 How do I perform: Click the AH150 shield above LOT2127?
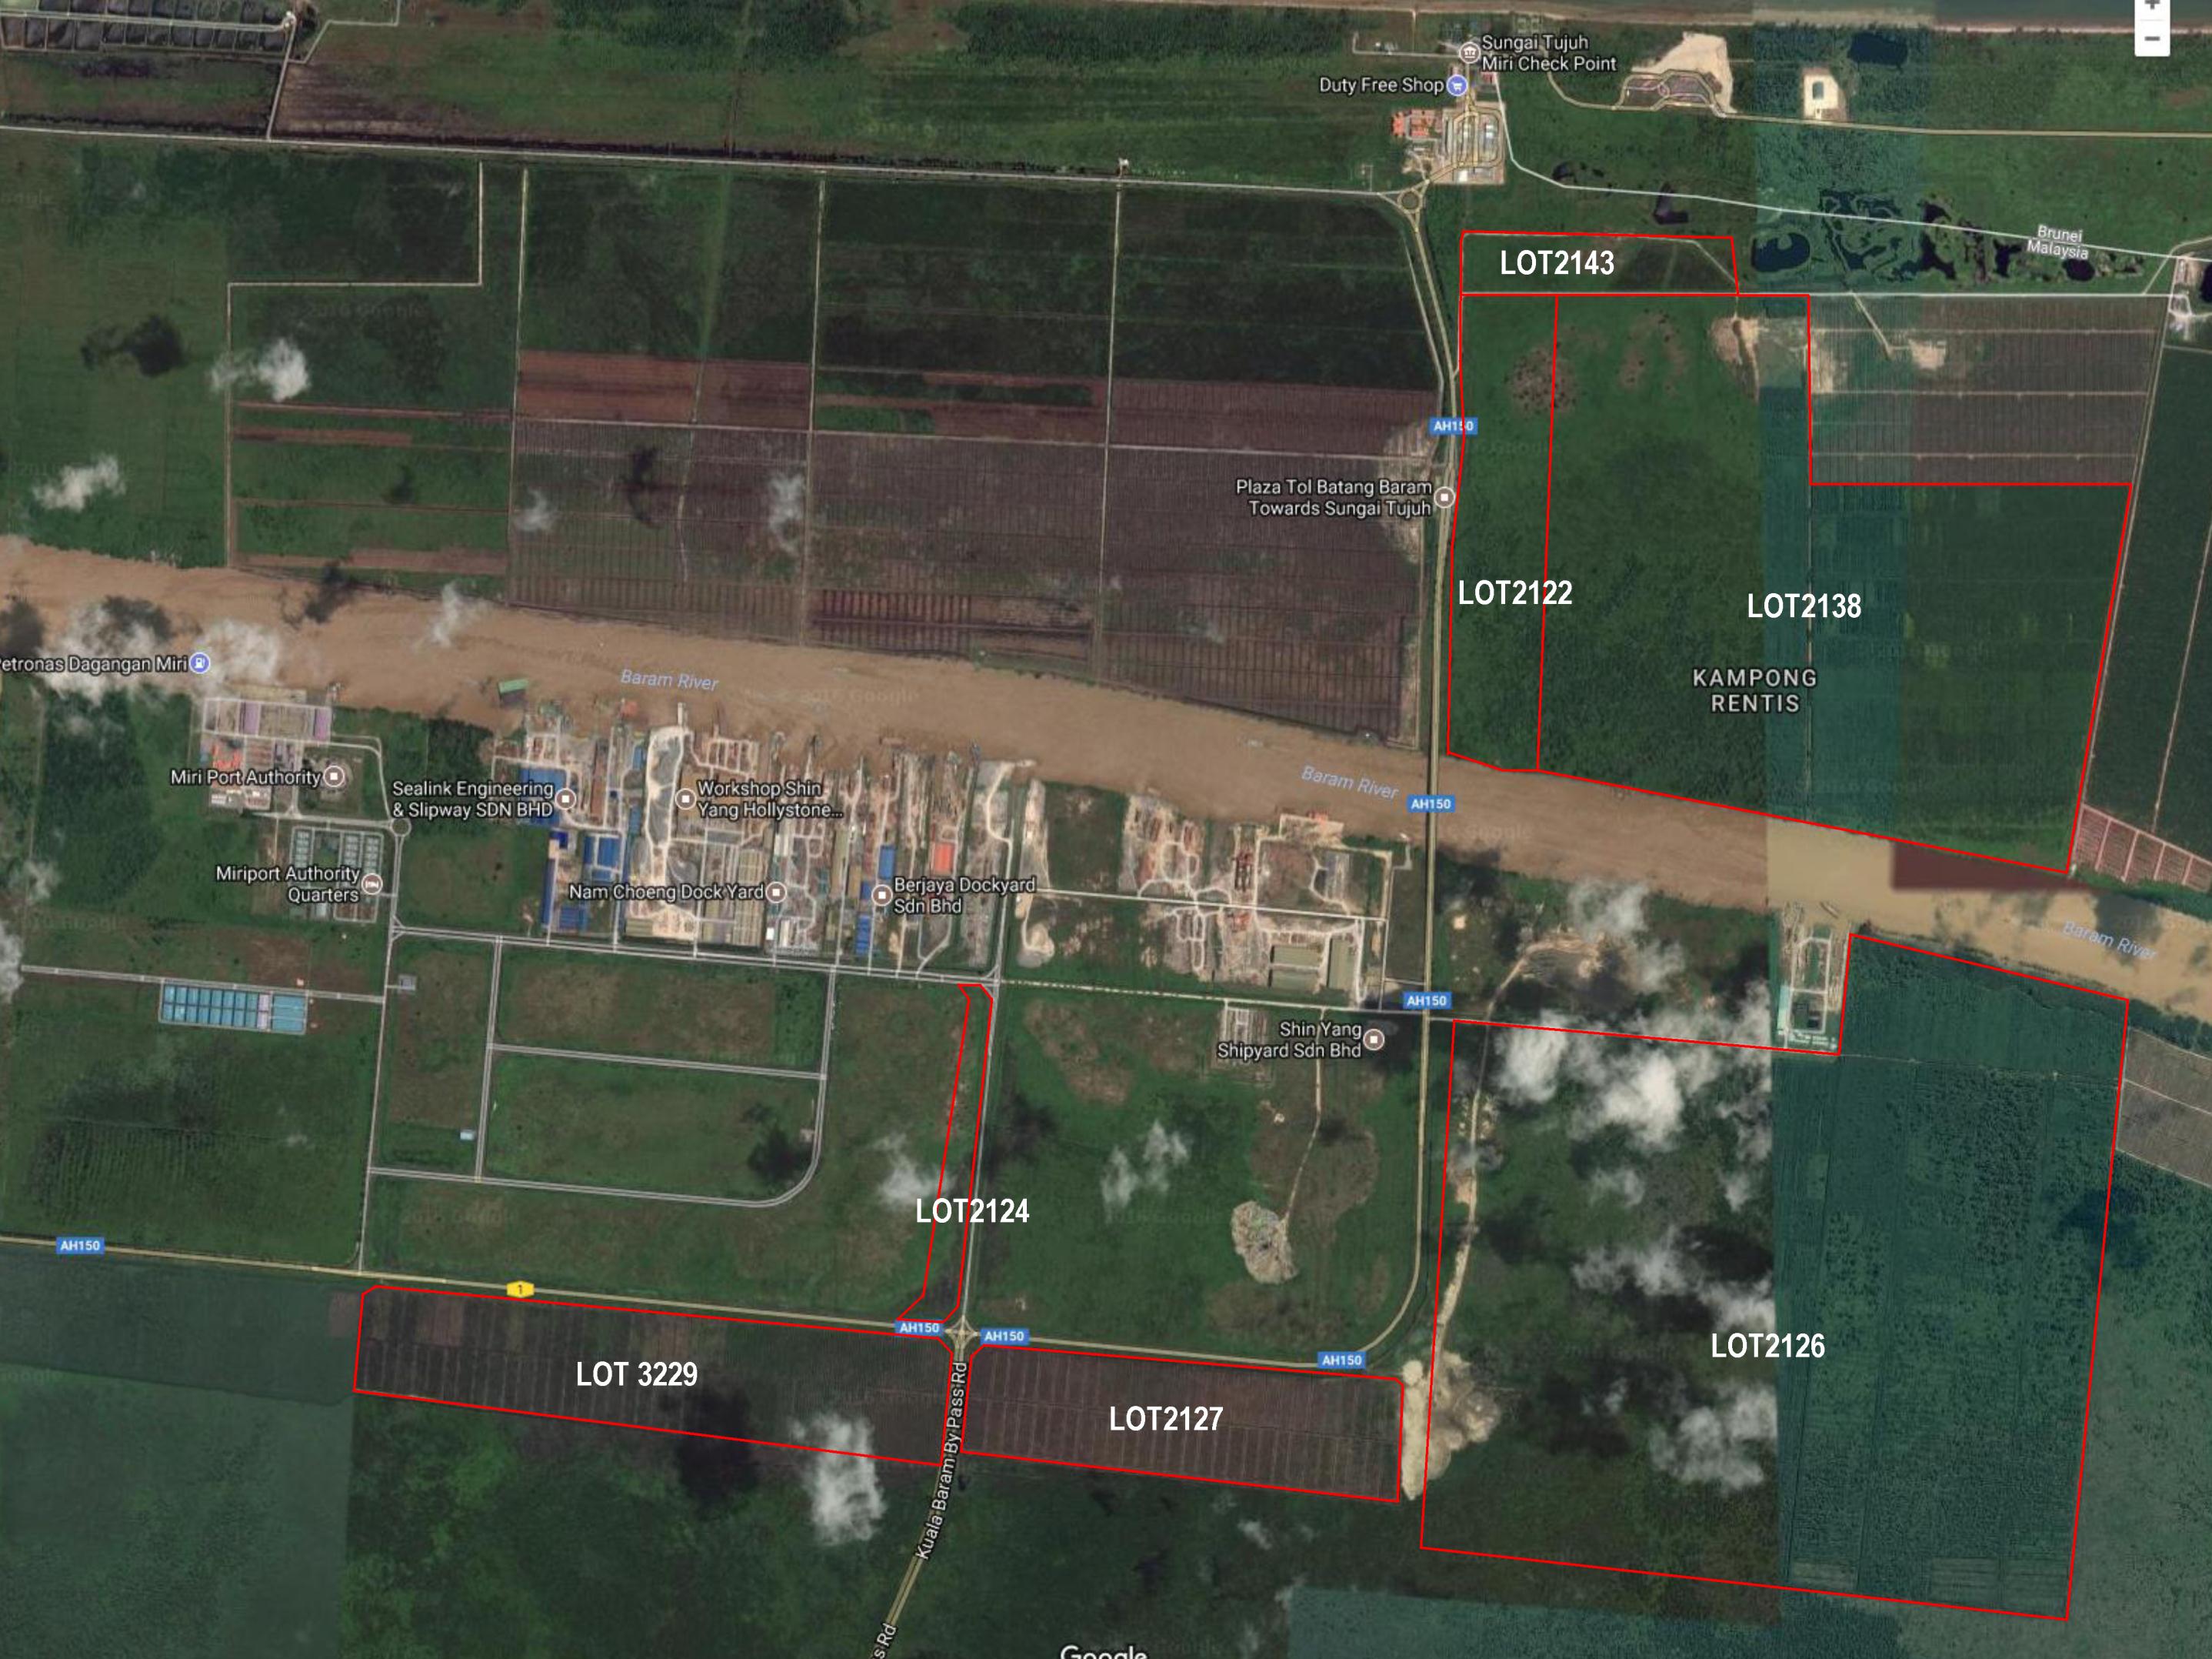1341,1360
